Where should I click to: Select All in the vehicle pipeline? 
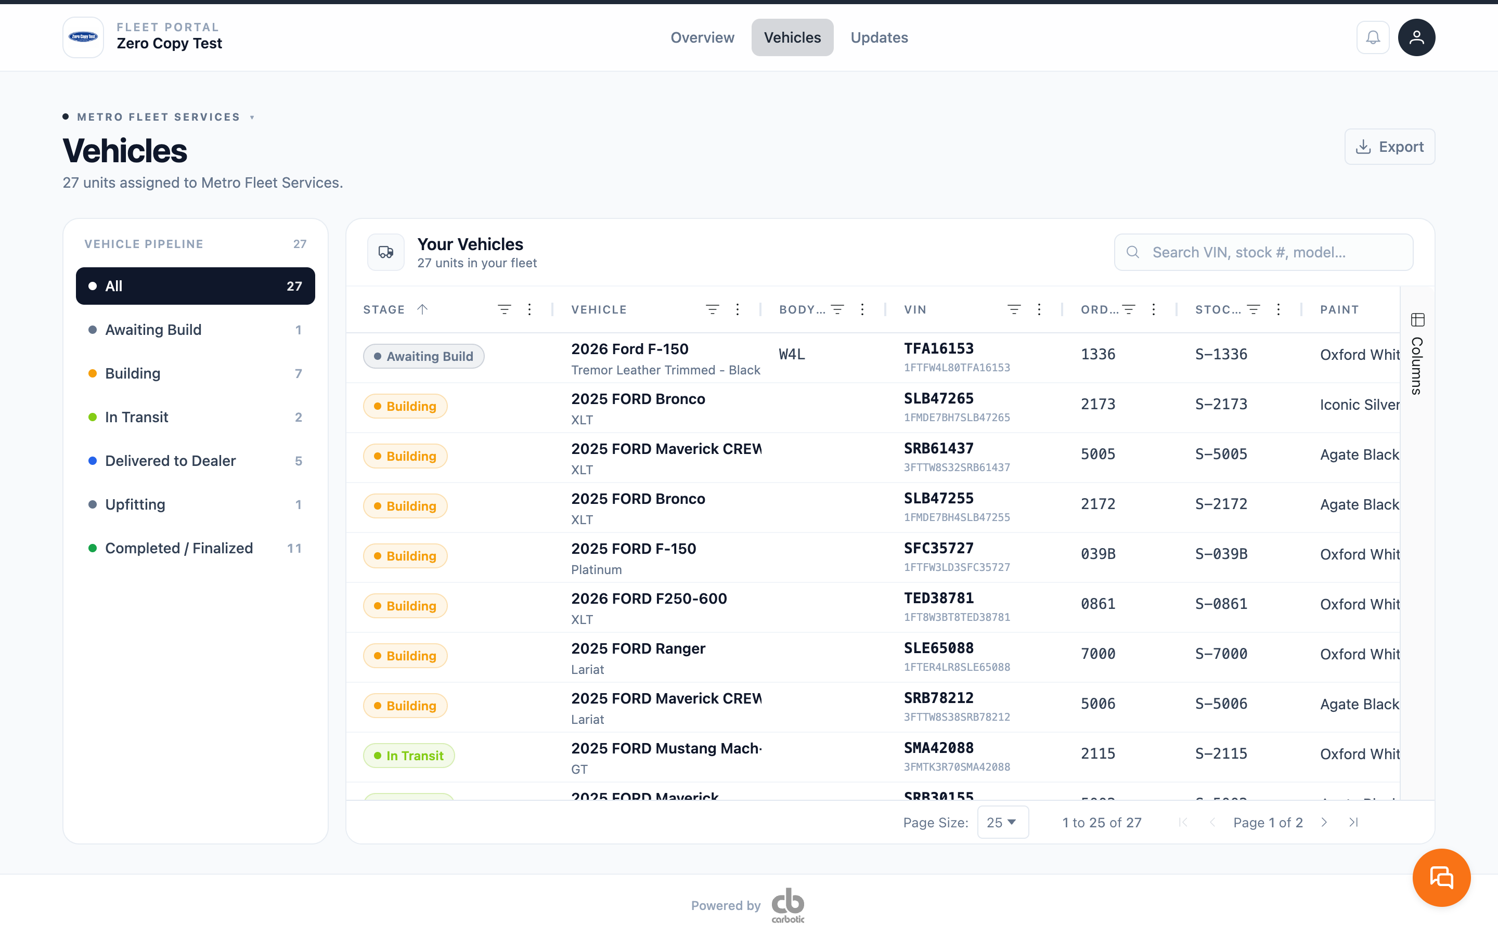[x=195, y=286]
